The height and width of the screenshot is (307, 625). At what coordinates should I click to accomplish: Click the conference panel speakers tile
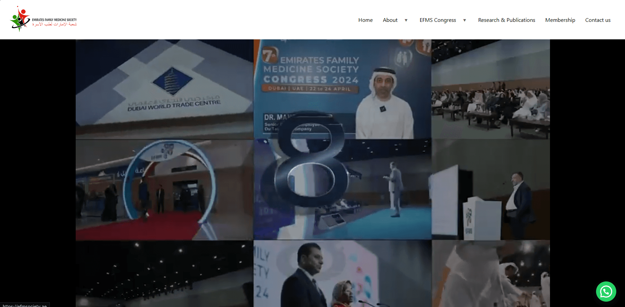click(342, 273)
